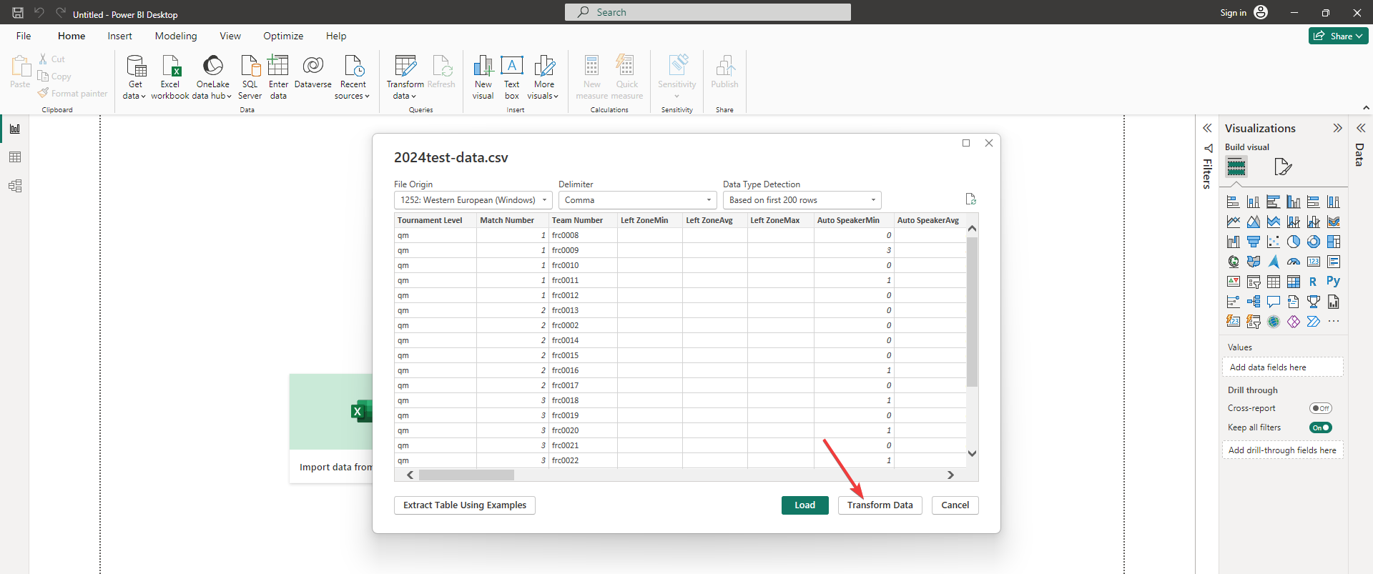Toggle the Cross-report switch

tap(1321, 408)
